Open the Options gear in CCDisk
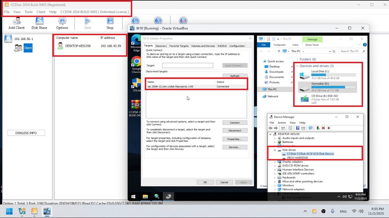Viewport: 389px width, 218px height. 62,21
